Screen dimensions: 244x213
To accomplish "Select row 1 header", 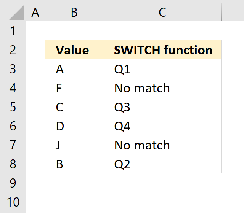I will click(13, 31).
